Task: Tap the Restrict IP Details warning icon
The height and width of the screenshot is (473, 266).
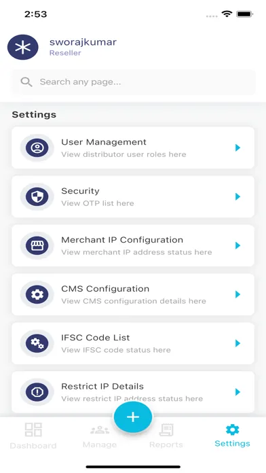Action: click(37, 392)
